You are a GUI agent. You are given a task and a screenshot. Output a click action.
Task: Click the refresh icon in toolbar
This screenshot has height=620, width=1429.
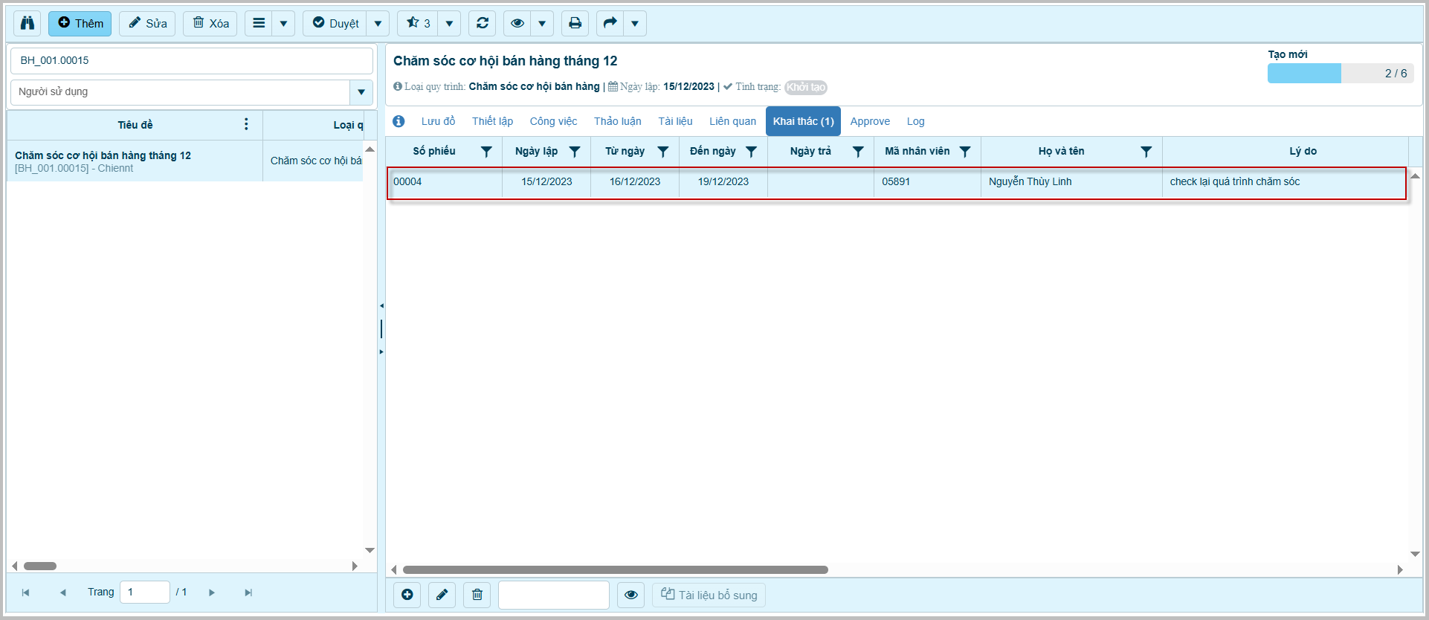coord(482,23)
